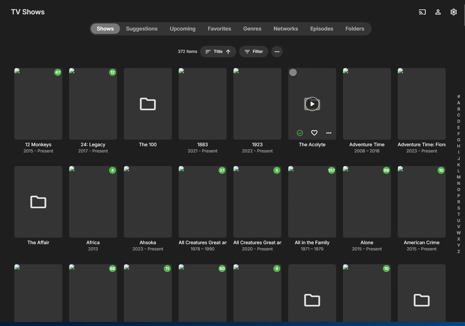The image size is (465, 326).
Task: Click the Alone title link
Action: [x=367, y=243]
